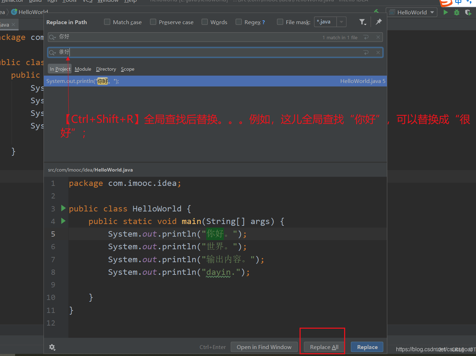This screenshot has width=476, height=356.
Task: Click the HelloWorld class icon in breadcrumb
Action: pos(14,12)
